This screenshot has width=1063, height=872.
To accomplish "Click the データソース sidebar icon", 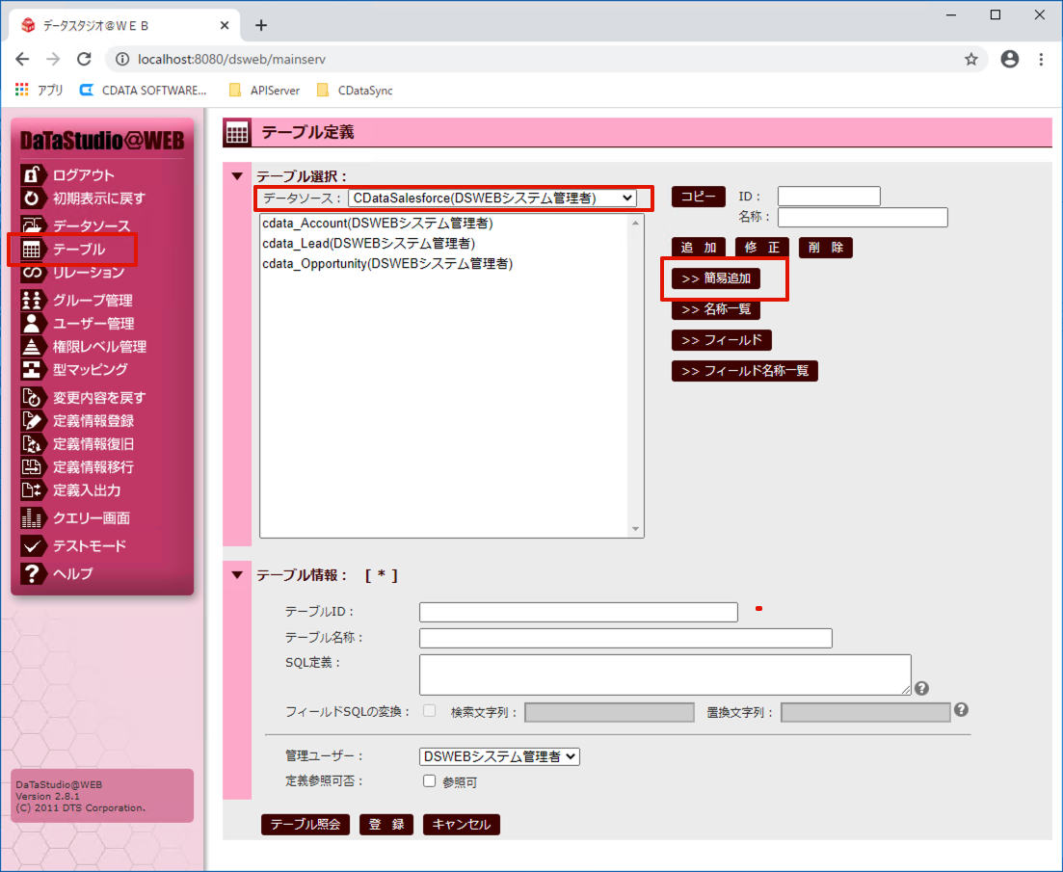I will 31,225.
